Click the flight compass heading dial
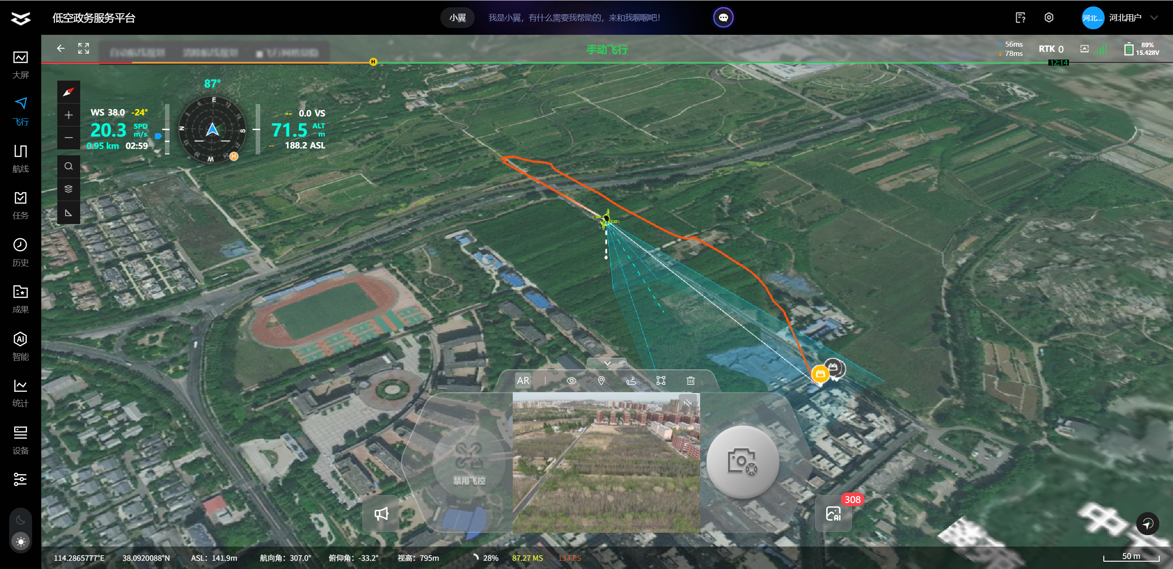 (212, 129)
